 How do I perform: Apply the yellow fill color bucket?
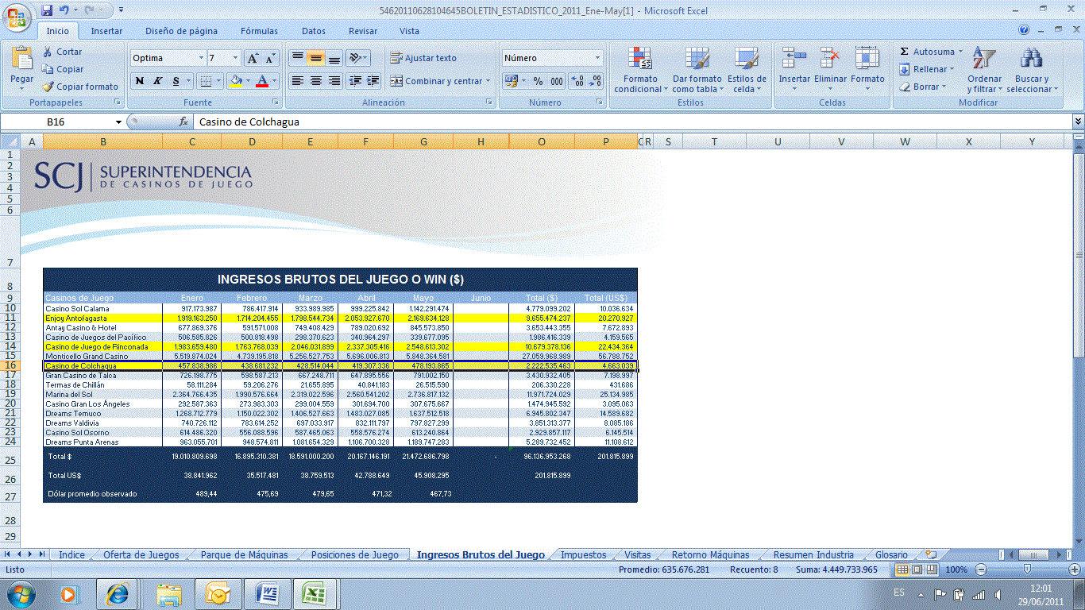point(234,81)
